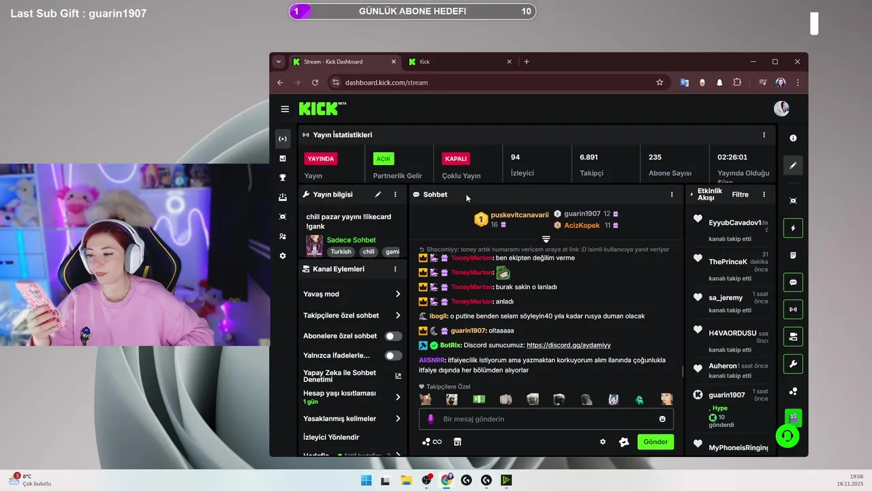Click the pencil edit icon in right sidebar
Image resolution: width=872 pixels, height=491 pixels.
[x=793, y=165]
